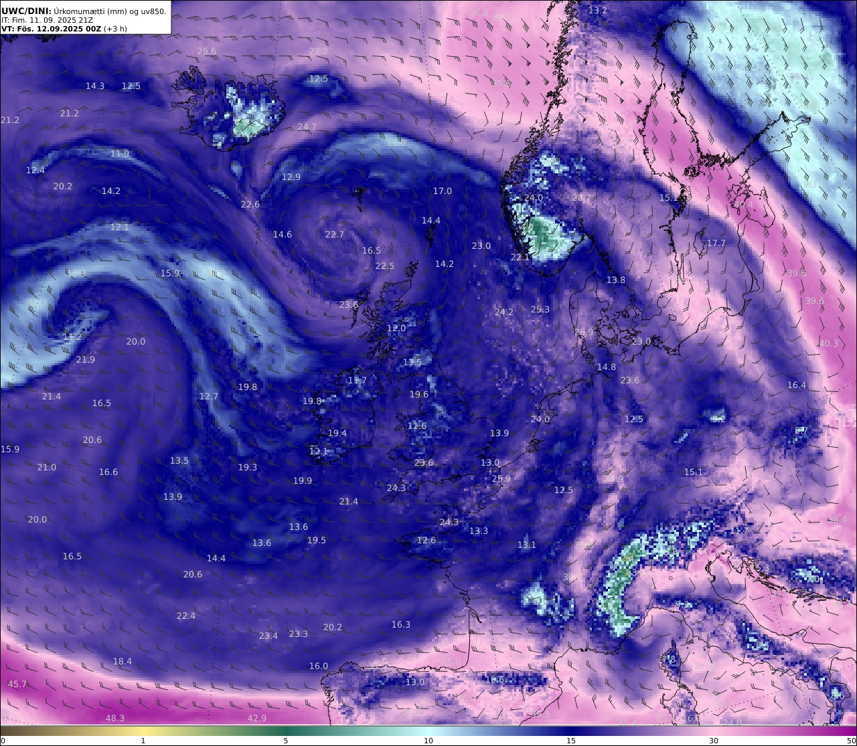Click the 17.7 value label

coord(716,244)
